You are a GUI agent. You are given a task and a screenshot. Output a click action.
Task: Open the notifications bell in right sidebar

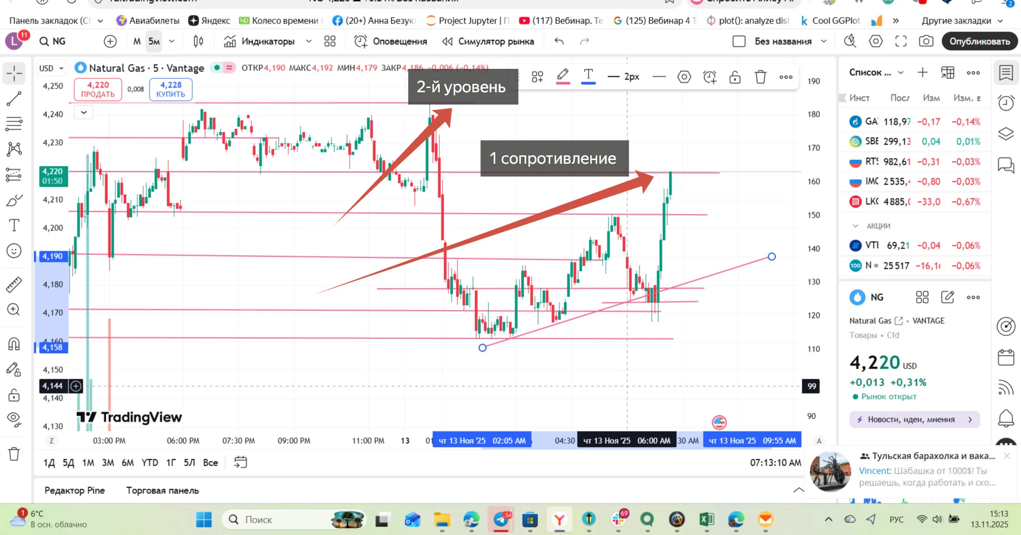click(x=1006, y=418)
